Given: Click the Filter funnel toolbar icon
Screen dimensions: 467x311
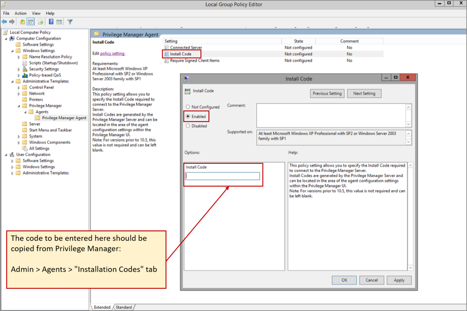Looking at the screenshot, I should [x=70, y=22].
